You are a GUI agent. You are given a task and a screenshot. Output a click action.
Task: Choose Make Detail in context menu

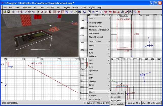click(99, 33)
